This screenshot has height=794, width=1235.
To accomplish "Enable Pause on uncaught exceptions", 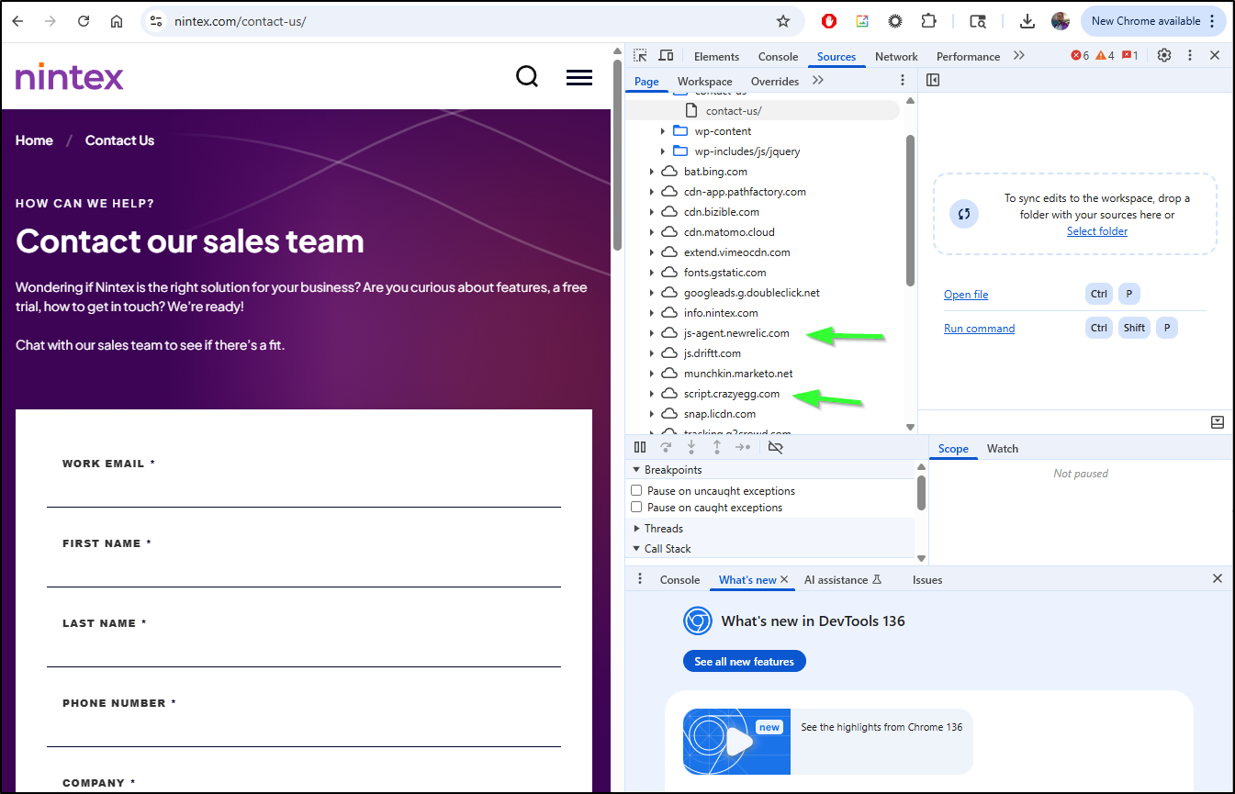I will click(636, 491).
